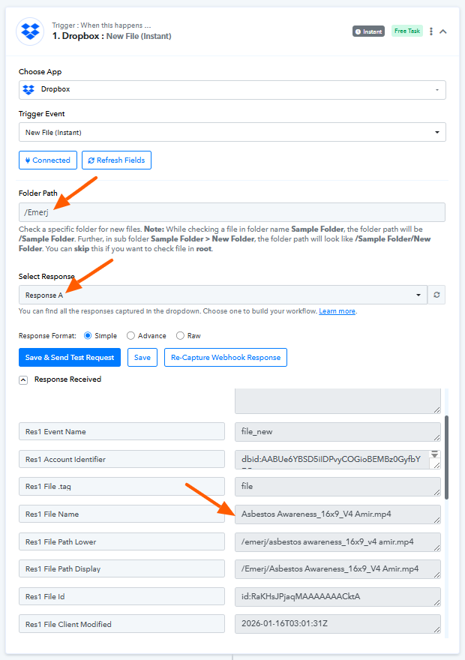Open the Trigger Event dropdown
This screenshot has width=465, height=660.
pos(232,133)
